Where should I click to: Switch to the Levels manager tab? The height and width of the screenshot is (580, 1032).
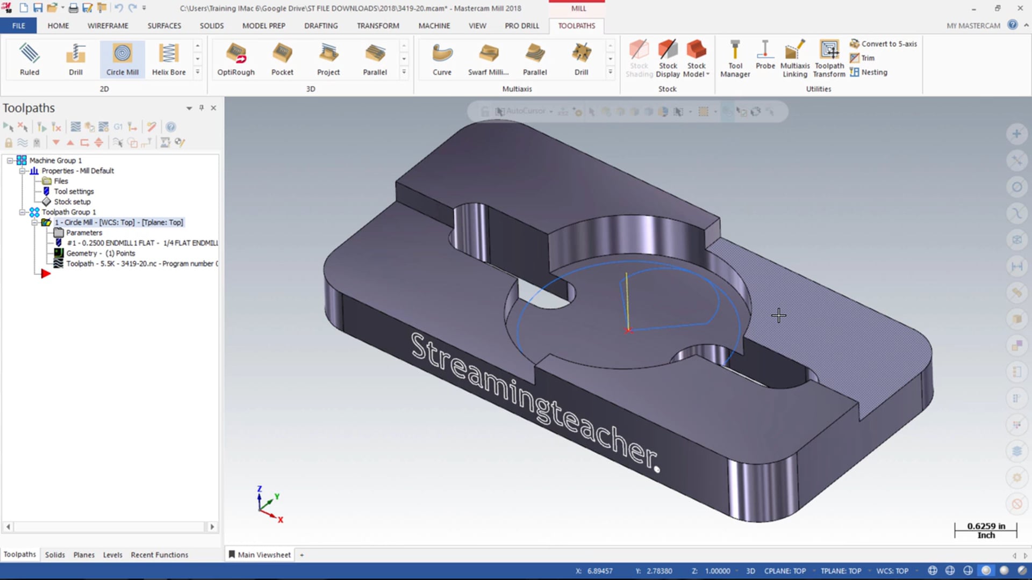click(x=112, y=555)
